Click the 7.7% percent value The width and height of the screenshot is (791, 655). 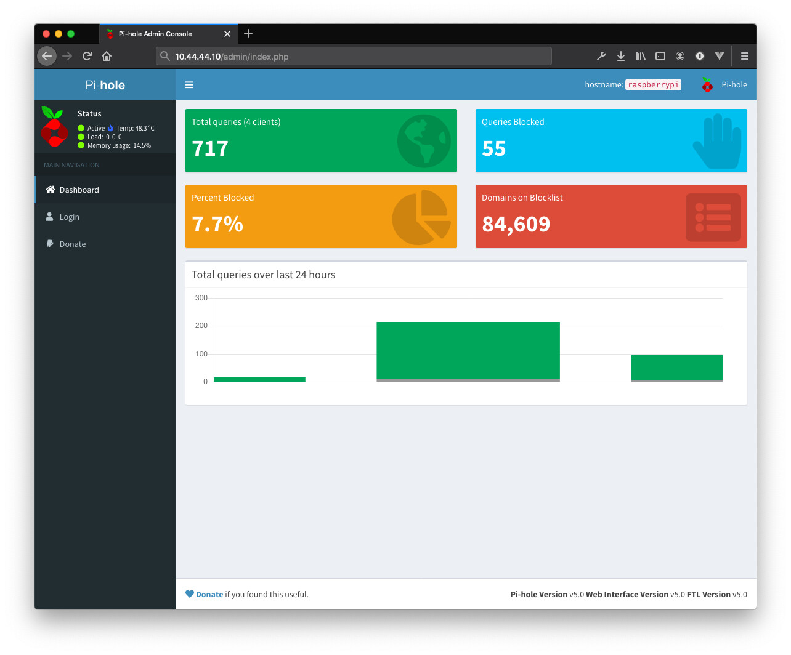point(217,224)
